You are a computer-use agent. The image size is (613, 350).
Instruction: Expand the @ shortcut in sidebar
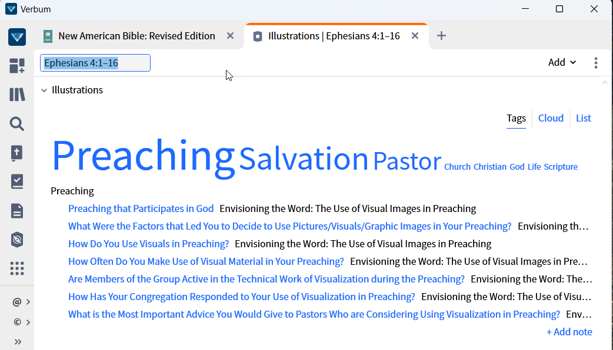(x=21, y=302)
